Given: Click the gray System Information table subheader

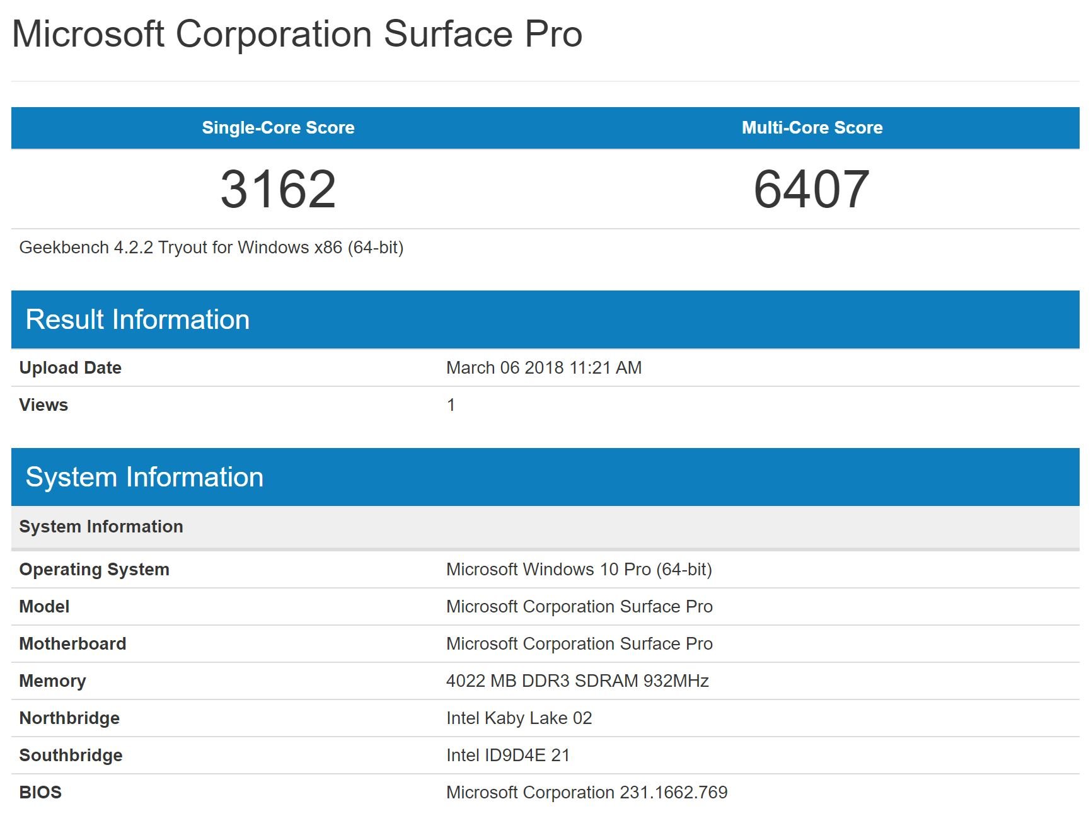Looking at the screenshot, I should pos(545,527).
